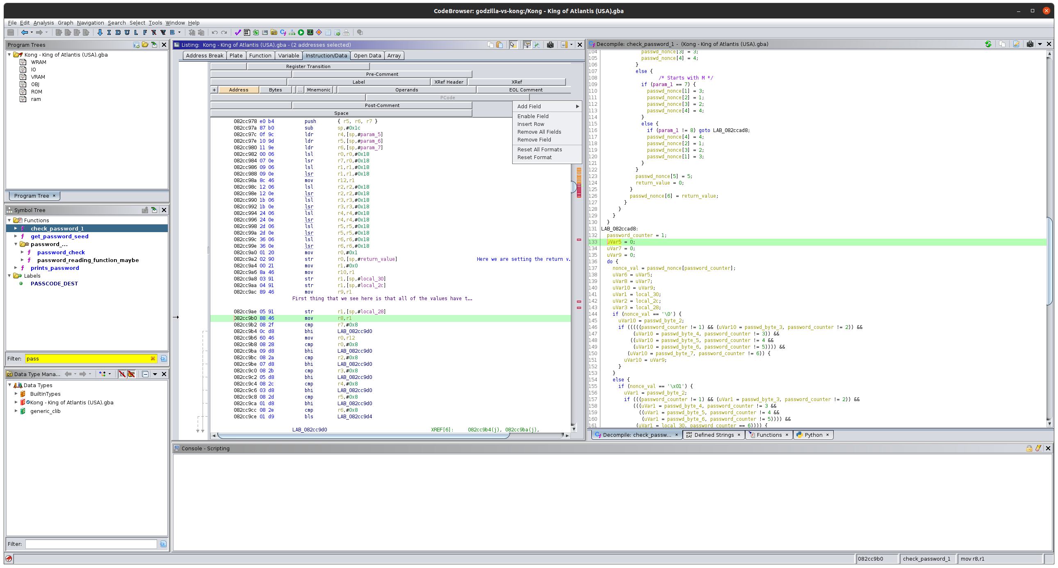Open the Navigation menu

[x=90, y=23]
